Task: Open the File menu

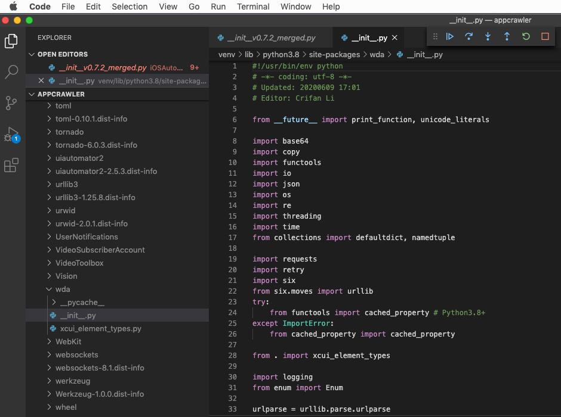Action: (x=68, y=7)
